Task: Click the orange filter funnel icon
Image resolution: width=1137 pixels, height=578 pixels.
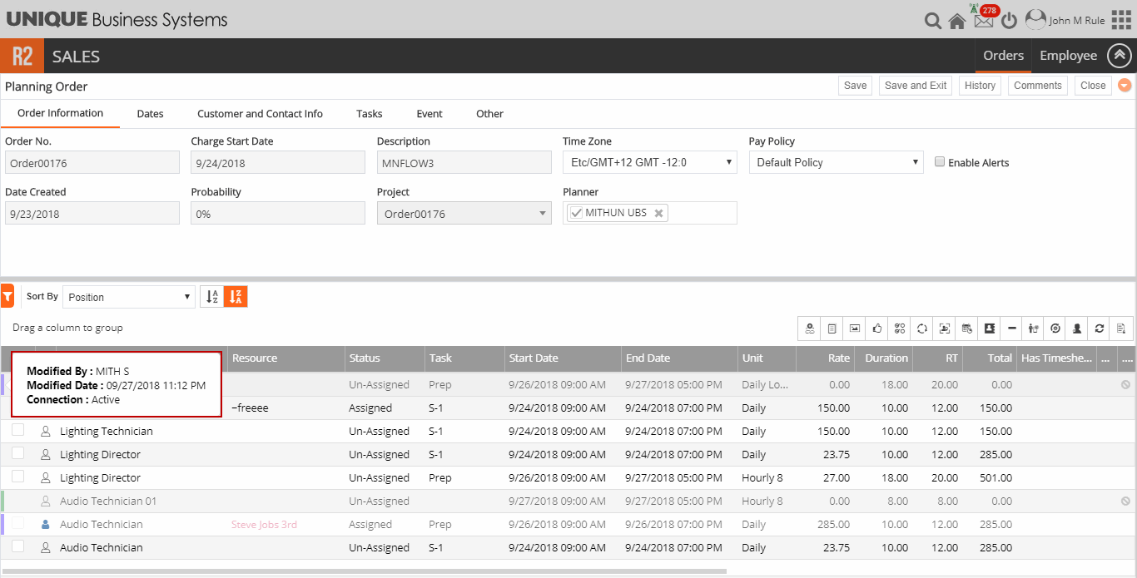Action: (x=7, y=296)
